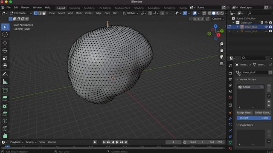Click the Zoom viewport magnifier icon
The width and height of the screenshot is (273, 153).
pyautogui.click(x=221, y=44)
